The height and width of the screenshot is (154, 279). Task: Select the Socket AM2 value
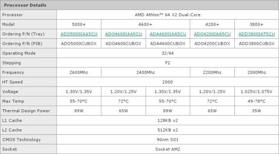point(167,149)
